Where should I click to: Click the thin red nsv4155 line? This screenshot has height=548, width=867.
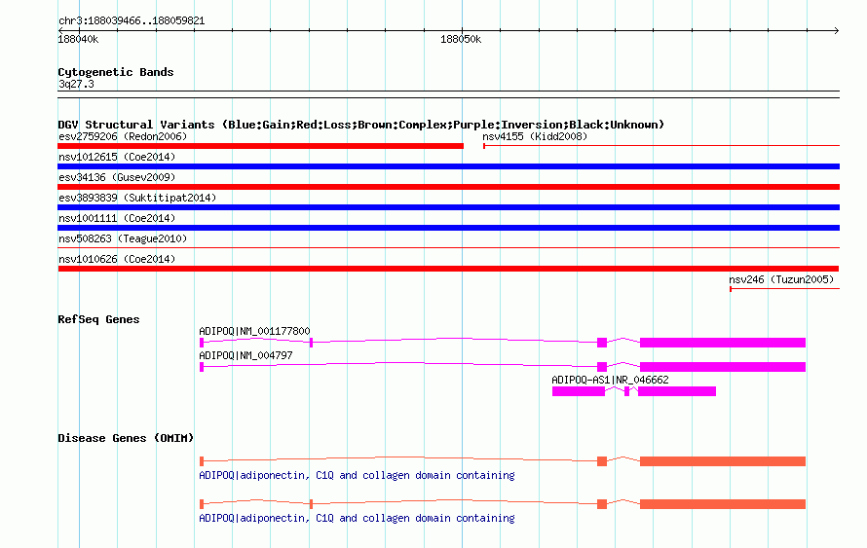pos(661,146)
